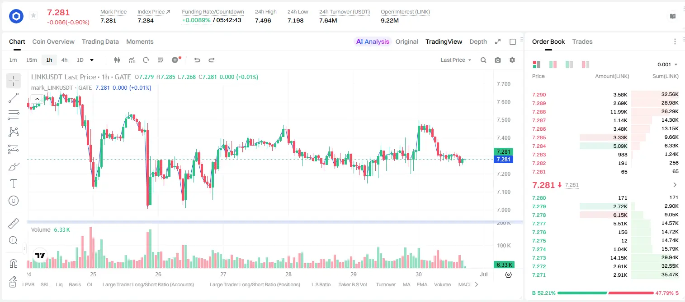Viewport: 685px width, 302px height.
Task: Switch to the Trades tab
Action: tap(582, 41)
